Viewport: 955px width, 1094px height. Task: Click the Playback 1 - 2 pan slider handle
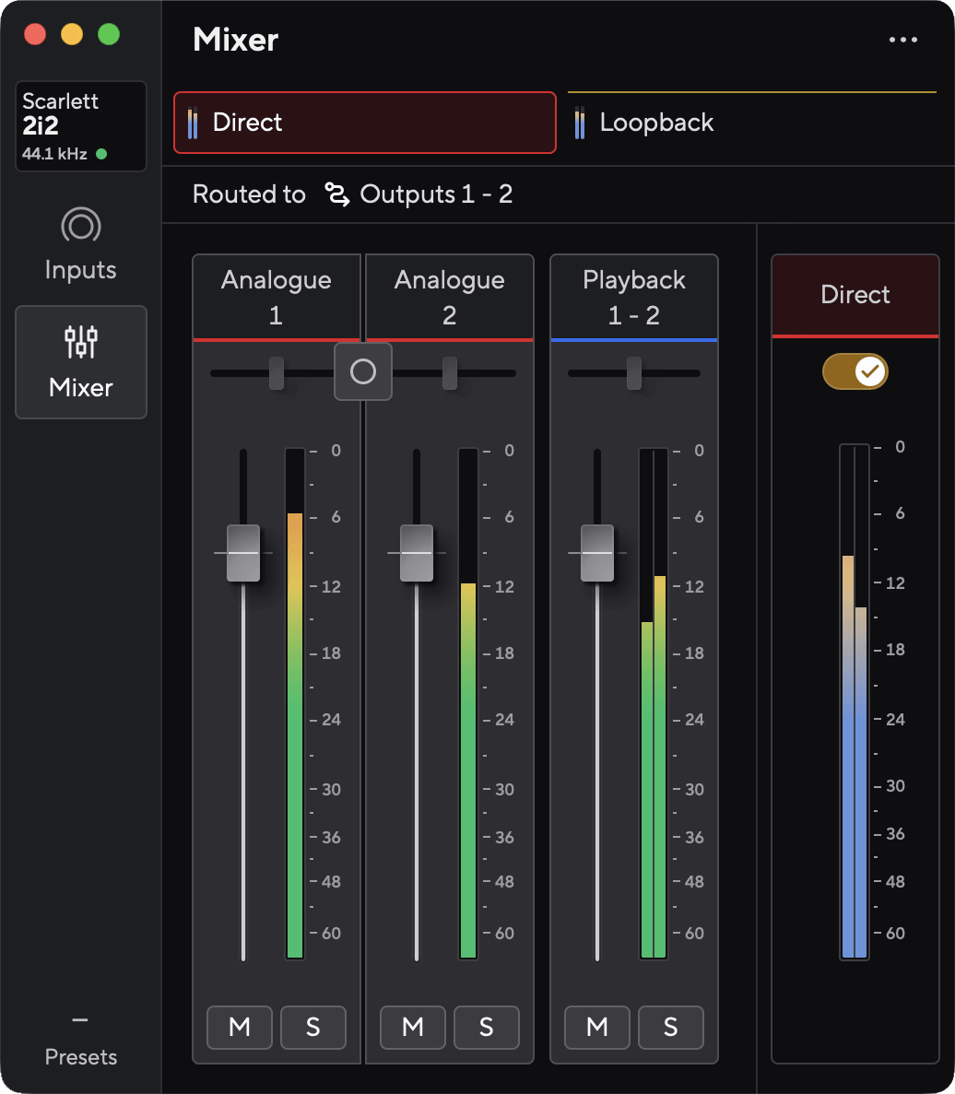(634, 373)
